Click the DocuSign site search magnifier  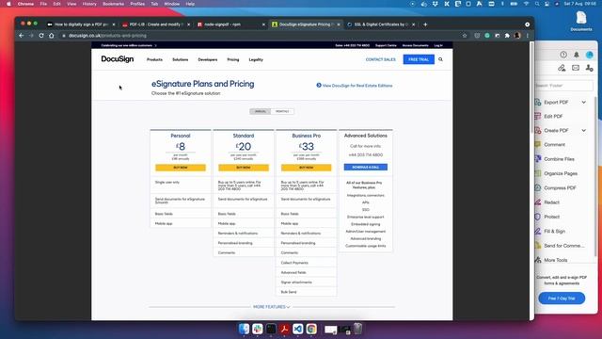point(440,59)
